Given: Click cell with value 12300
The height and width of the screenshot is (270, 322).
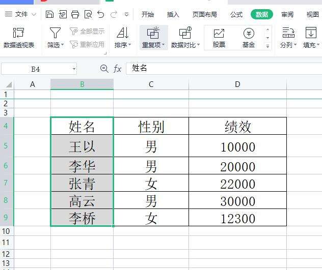Looking at the screenshot, I should 237,218.
